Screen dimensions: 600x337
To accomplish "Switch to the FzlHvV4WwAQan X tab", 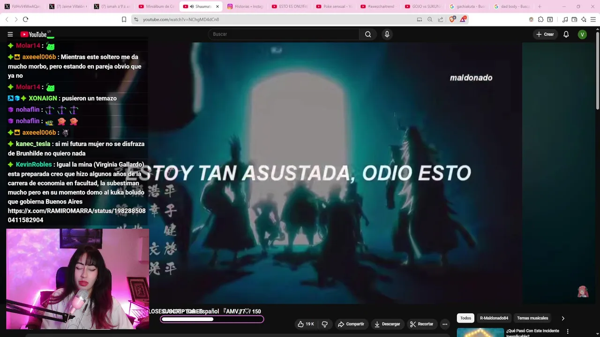I will (22, 7).
